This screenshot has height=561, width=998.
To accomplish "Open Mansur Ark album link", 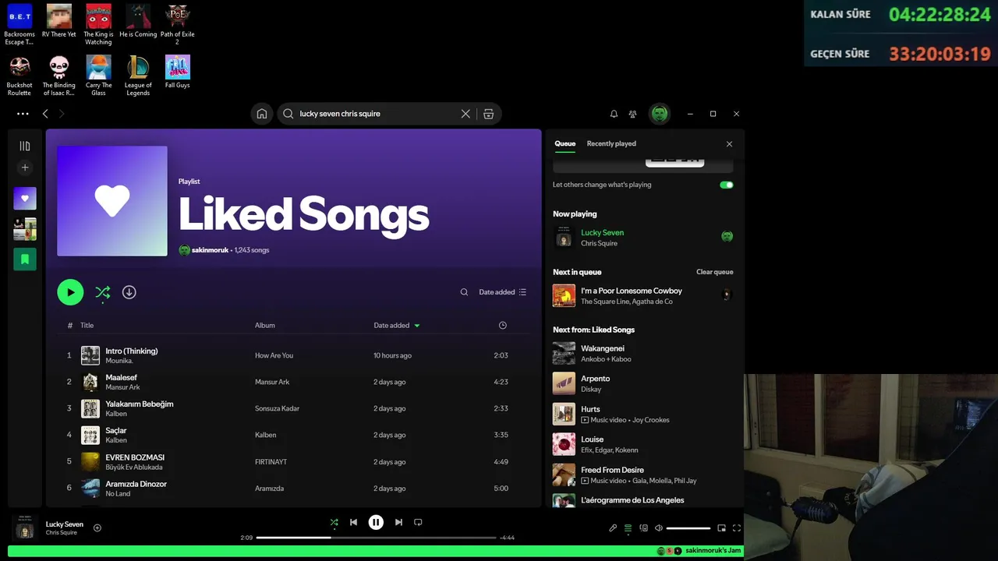I will pos(272,383).
